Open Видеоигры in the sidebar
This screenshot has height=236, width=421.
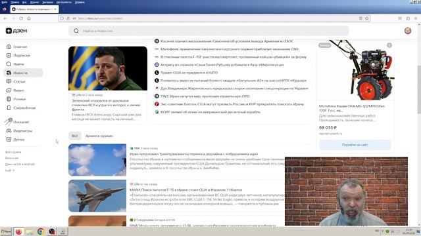coord(19,131)
